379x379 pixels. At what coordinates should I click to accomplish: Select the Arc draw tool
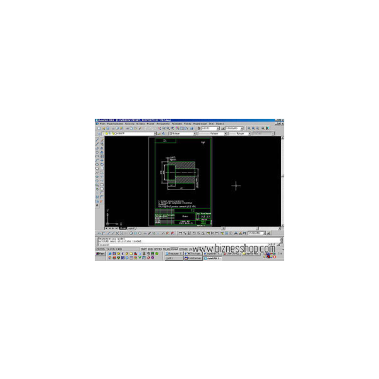97,160
